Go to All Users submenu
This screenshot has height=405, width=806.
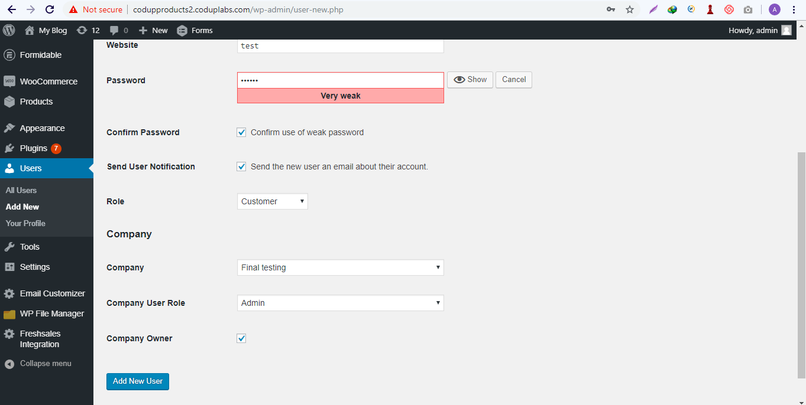tap(21, 190)
